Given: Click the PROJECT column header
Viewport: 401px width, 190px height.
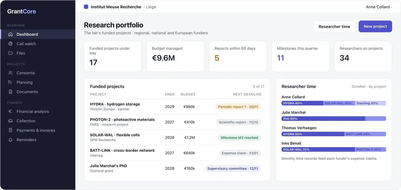Looking at the screenshot, I should 98,94.
